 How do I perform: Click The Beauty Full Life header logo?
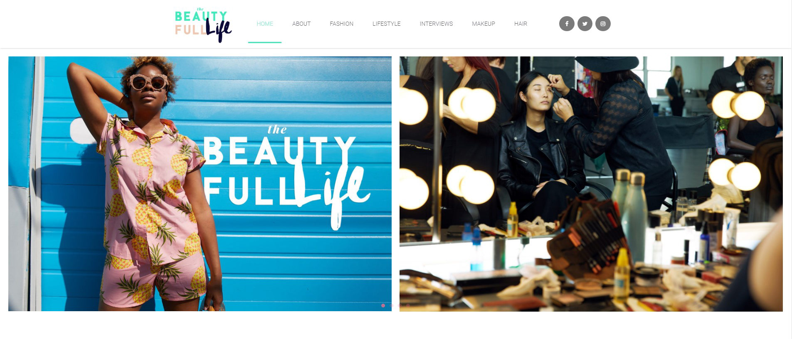203,25
